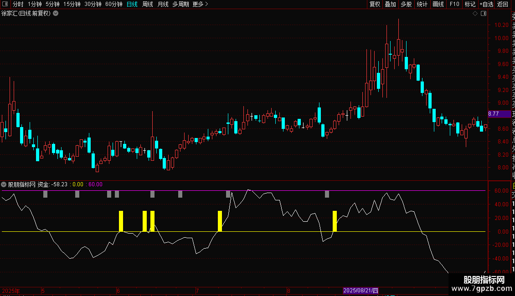Switch to 分时 intraday view
The image size is (515, 296).
point(18,4)
